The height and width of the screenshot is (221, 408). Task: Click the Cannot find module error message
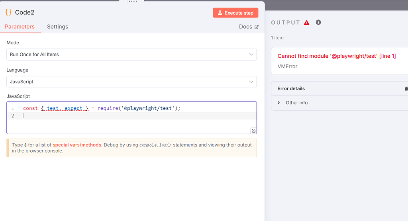click(337, 56)
